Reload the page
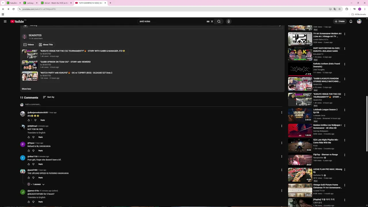 click(13, 9)
